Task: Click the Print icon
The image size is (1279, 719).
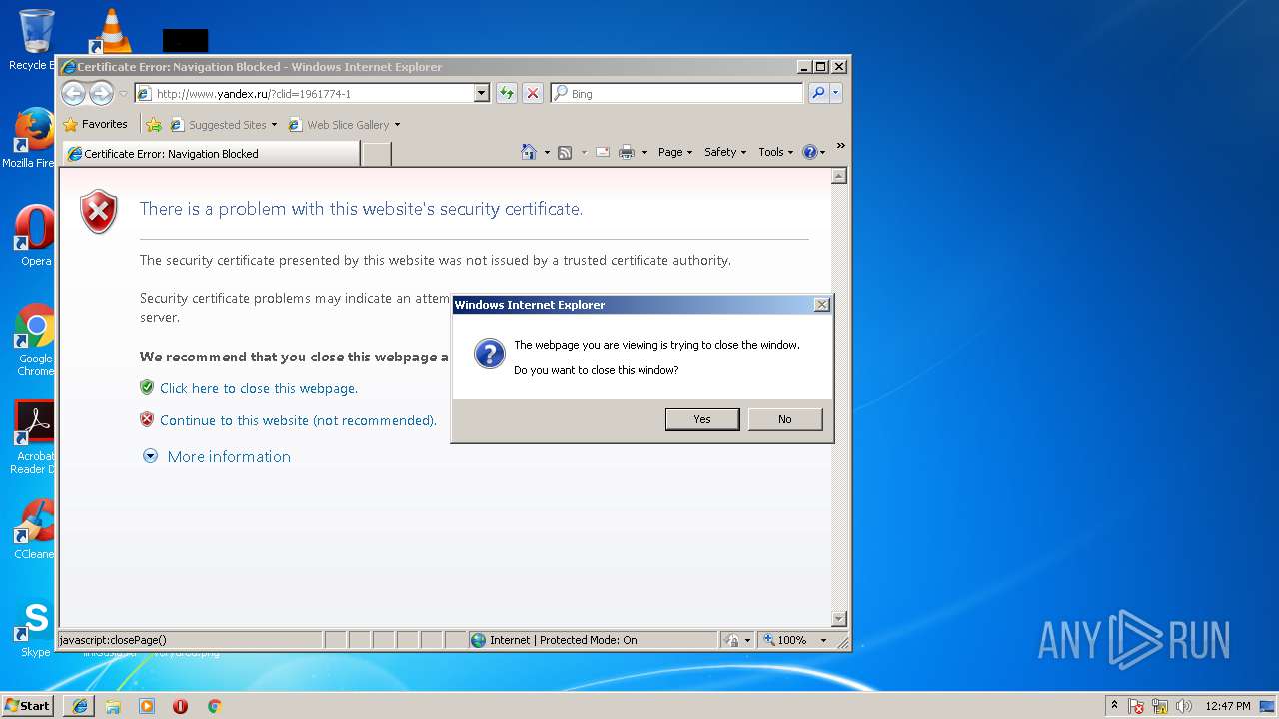Action: pyautogui.click(x=627, y=152)
